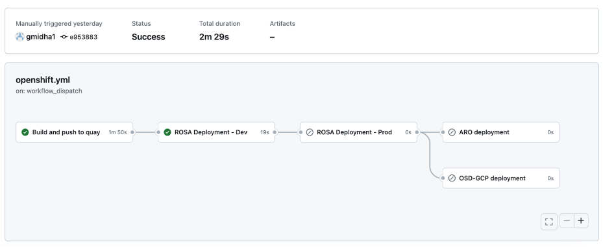The width and height of the screenshot is (603, 247).
Task: Open the Build and push to quay job
Action: 74,132
